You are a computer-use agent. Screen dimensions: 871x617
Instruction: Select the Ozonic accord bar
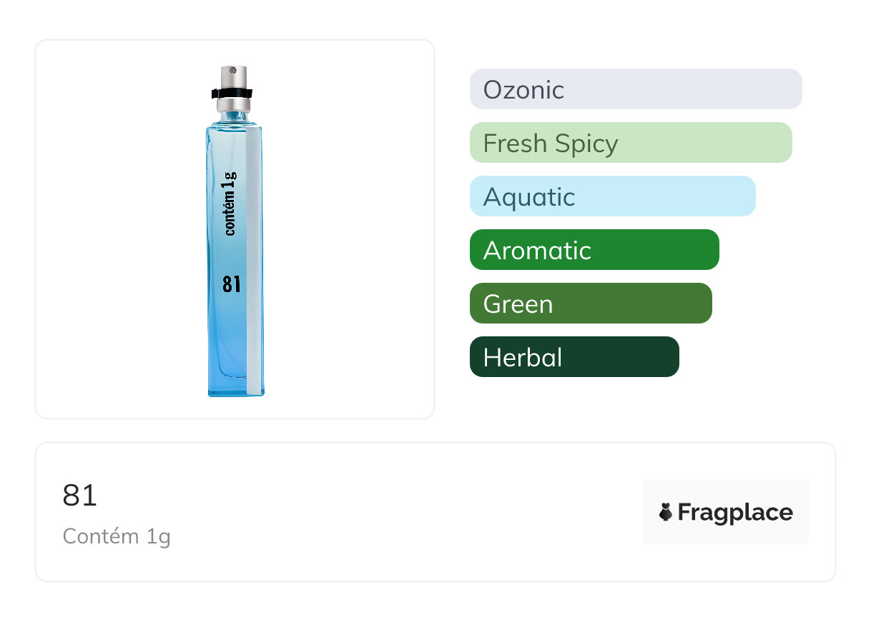click(x=635, y=89)
